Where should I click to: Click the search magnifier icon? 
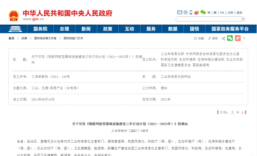point(243,19)
